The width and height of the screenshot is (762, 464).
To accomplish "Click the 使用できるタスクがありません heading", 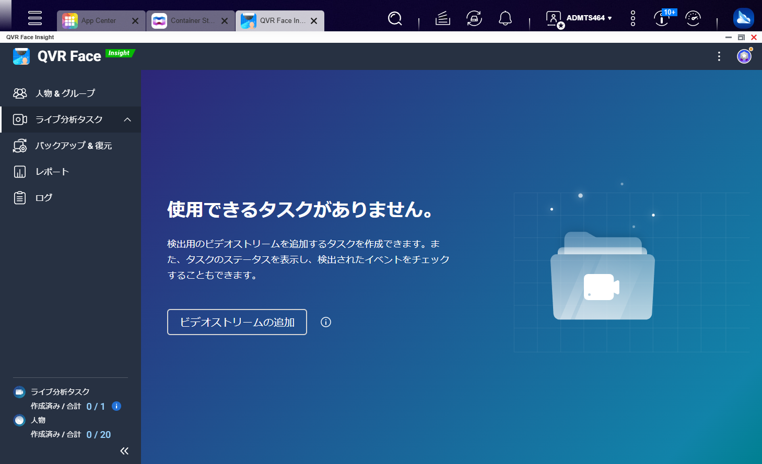I will click(x=300, y=209).
